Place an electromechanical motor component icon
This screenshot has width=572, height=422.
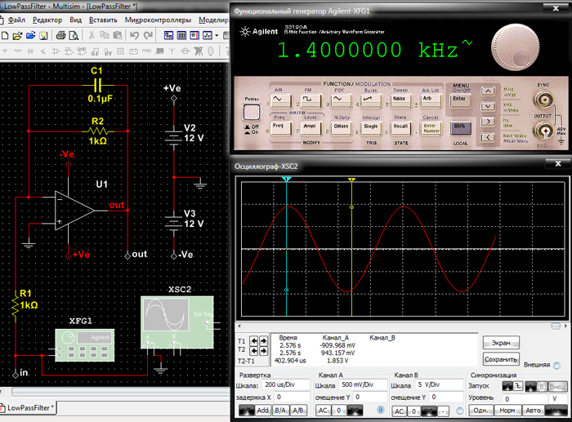(x=185, y=51)
